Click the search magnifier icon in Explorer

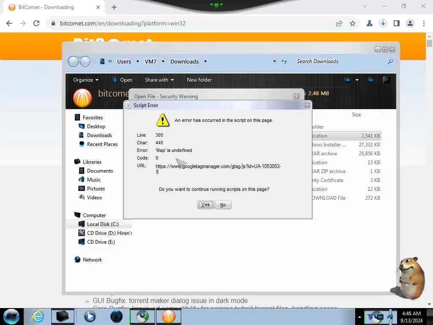(390, 61)
